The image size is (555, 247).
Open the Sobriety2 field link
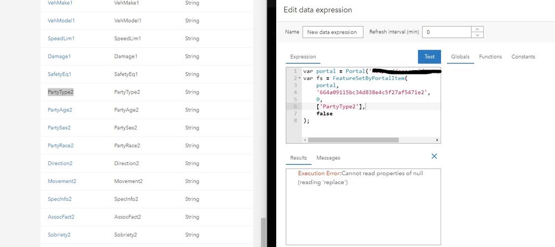(60, 235)
